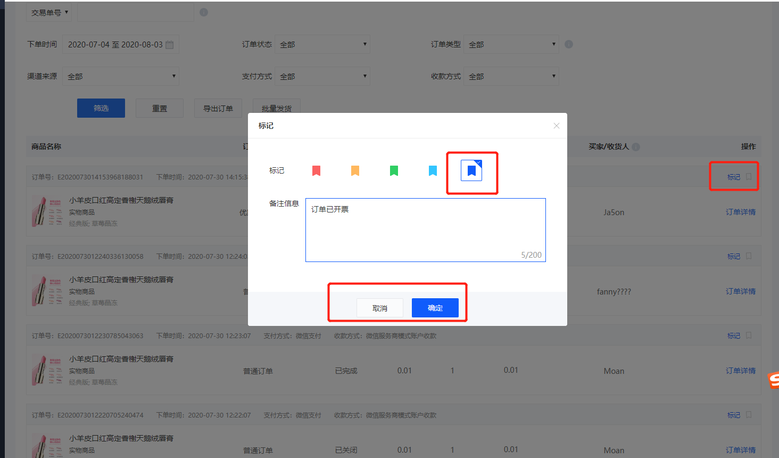This screenshot has height=458, width=779.
Task: Click 标记 for order ending 5043063
Action: click(x=734, y=336)
